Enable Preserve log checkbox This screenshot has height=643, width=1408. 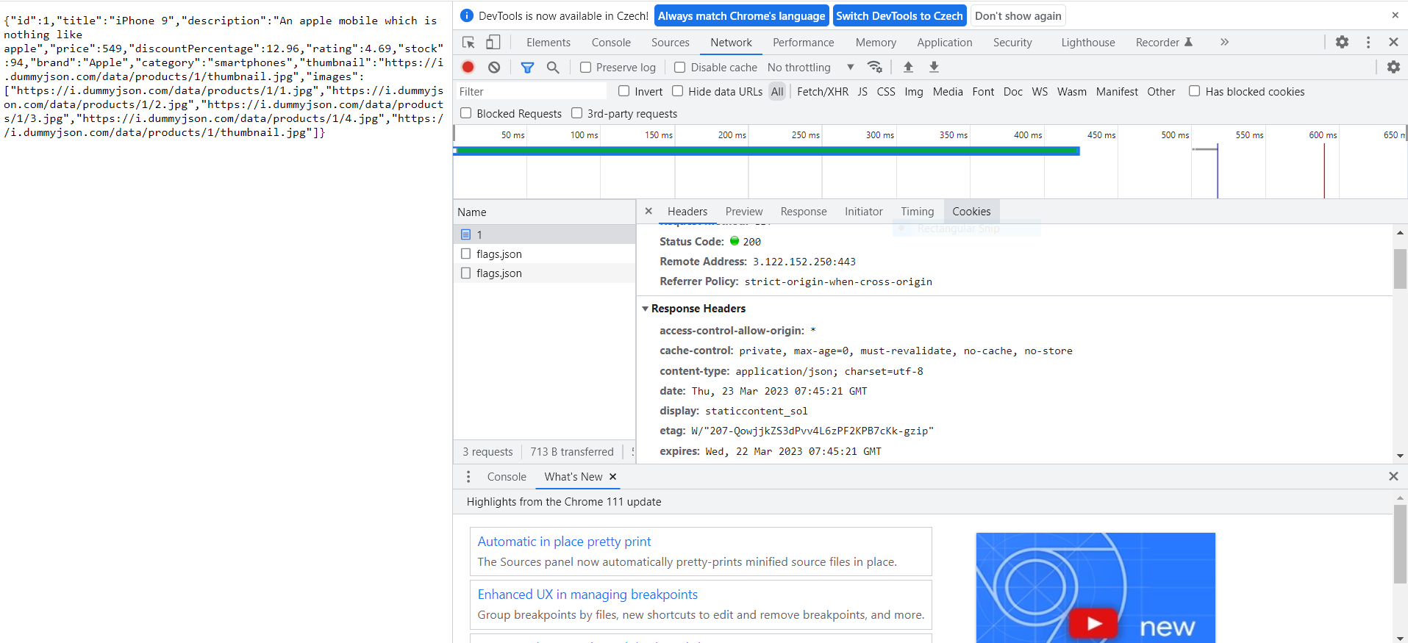pos(586,68)
